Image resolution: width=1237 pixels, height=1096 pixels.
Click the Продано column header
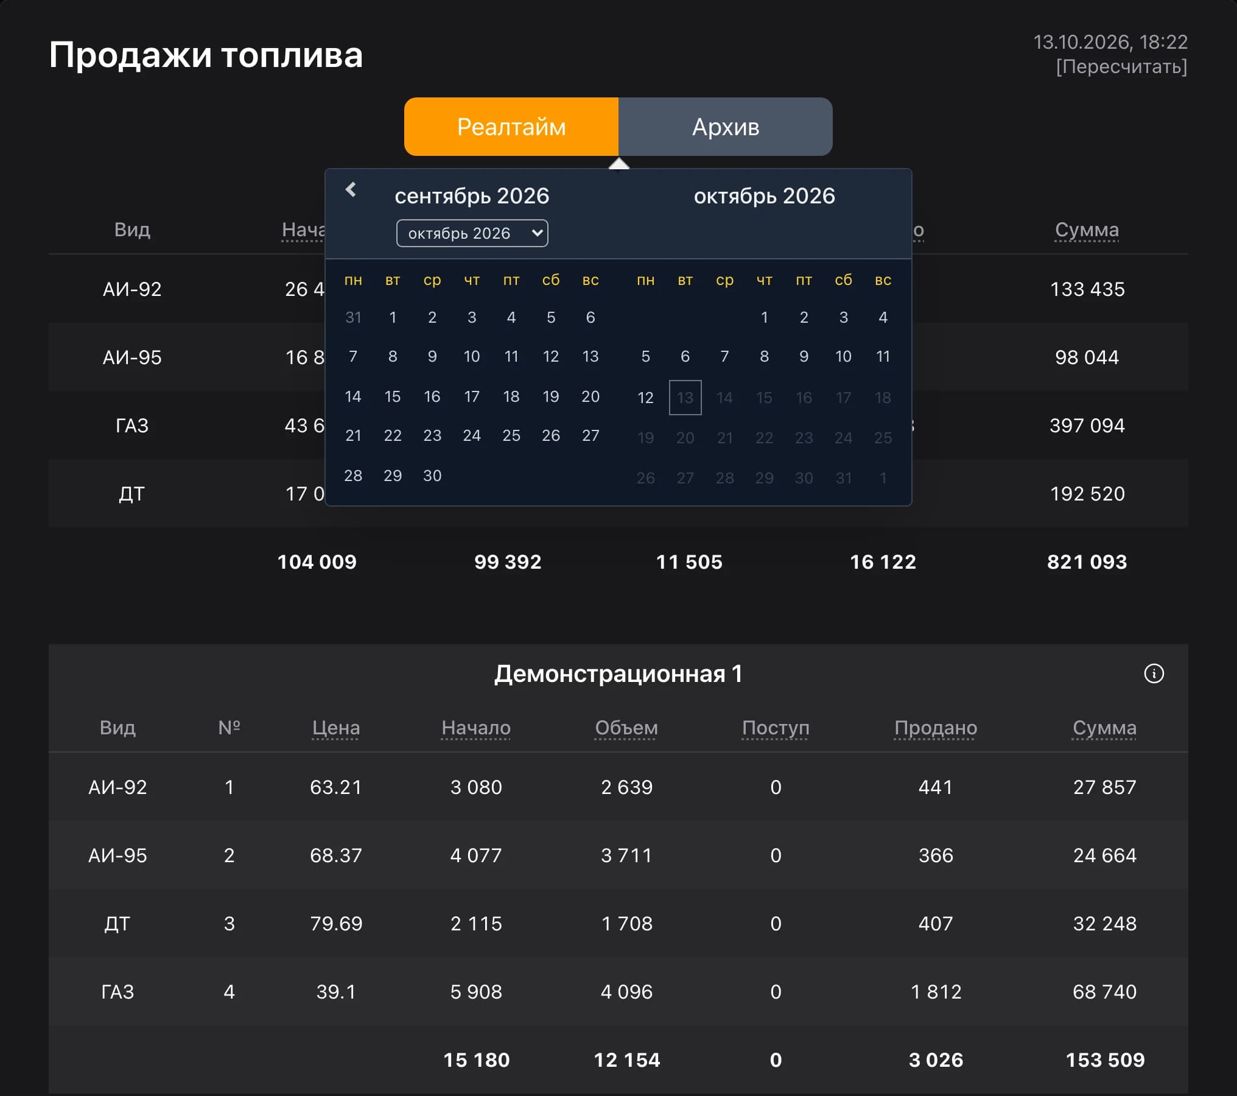point(936,728)
